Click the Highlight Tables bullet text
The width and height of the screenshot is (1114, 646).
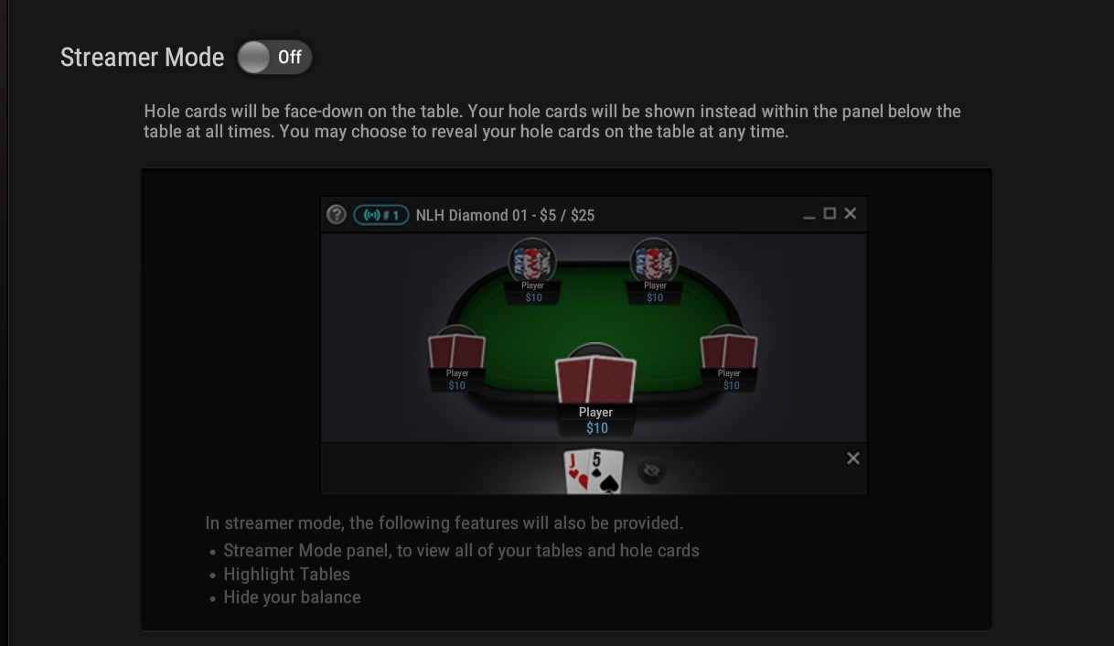click(286, 575)
